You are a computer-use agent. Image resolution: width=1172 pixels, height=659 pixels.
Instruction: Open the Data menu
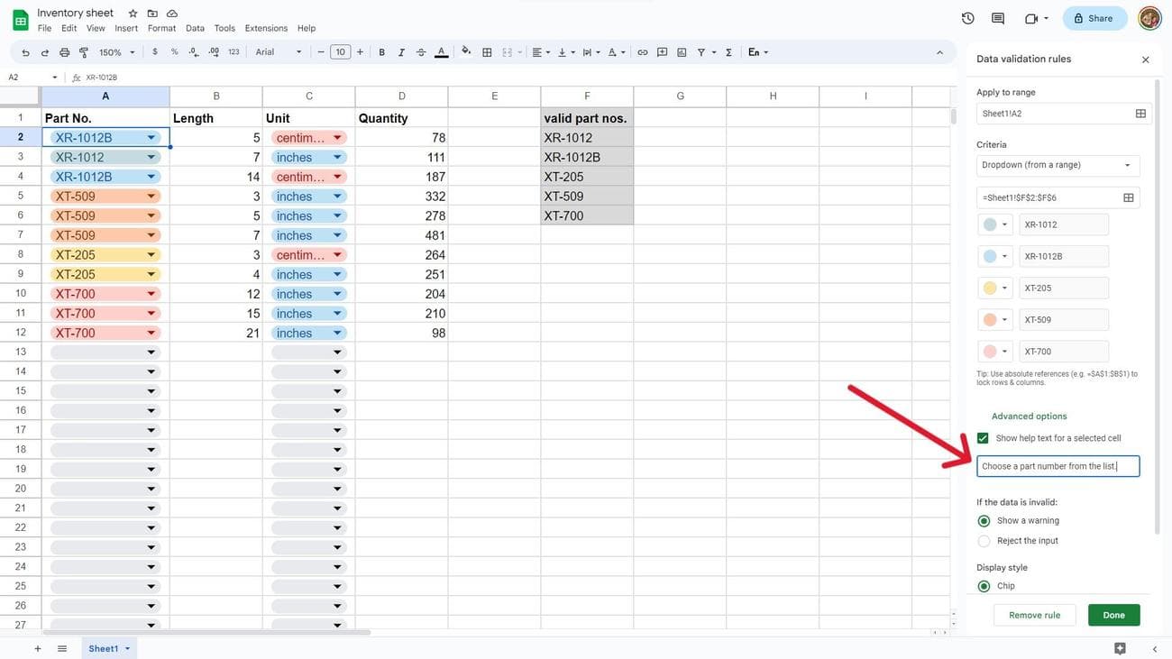click(195, 28)
